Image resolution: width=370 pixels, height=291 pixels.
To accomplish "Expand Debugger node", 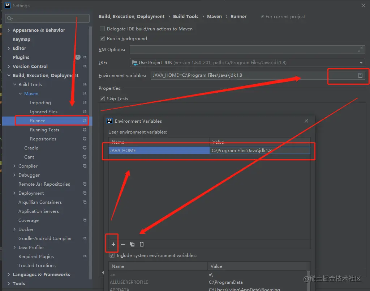I will pos(14,175).
